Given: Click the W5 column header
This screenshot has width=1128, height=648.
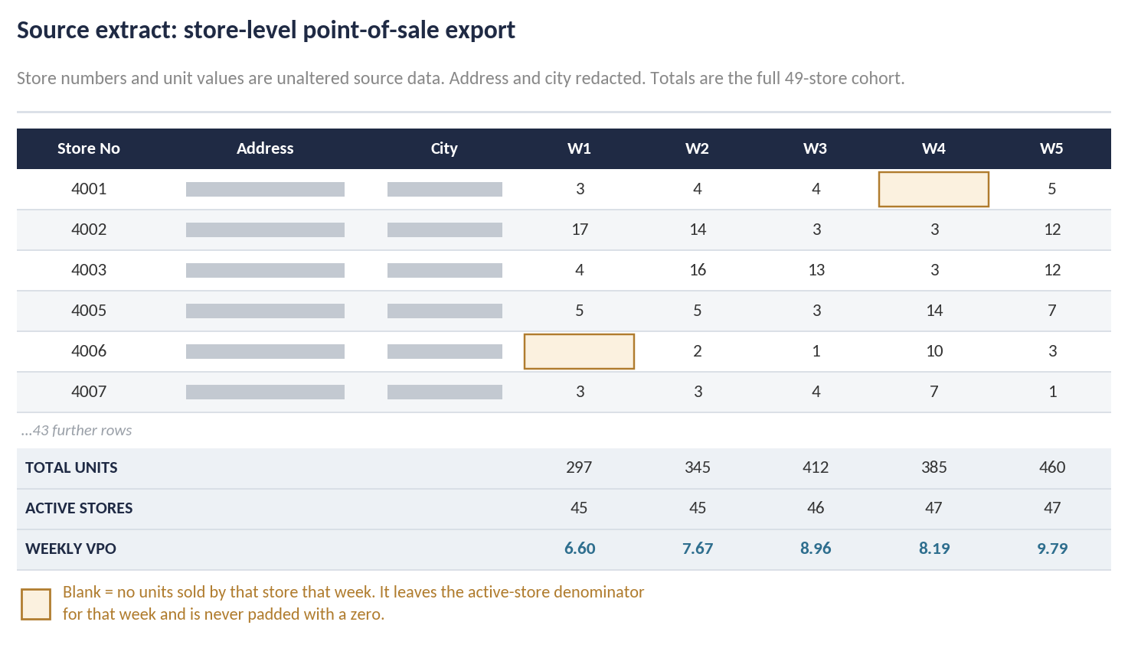Looking at the screenshot, I should pyautogui.click(x=1051, y=148).
